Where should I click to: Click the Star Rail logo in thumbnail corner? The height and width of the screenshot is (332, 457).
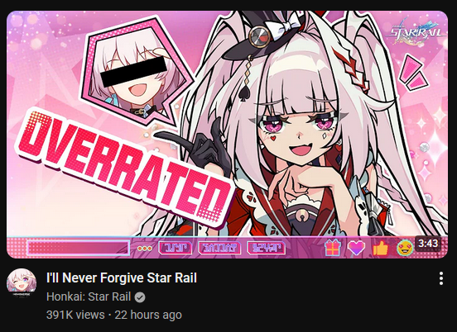[416, 31]
